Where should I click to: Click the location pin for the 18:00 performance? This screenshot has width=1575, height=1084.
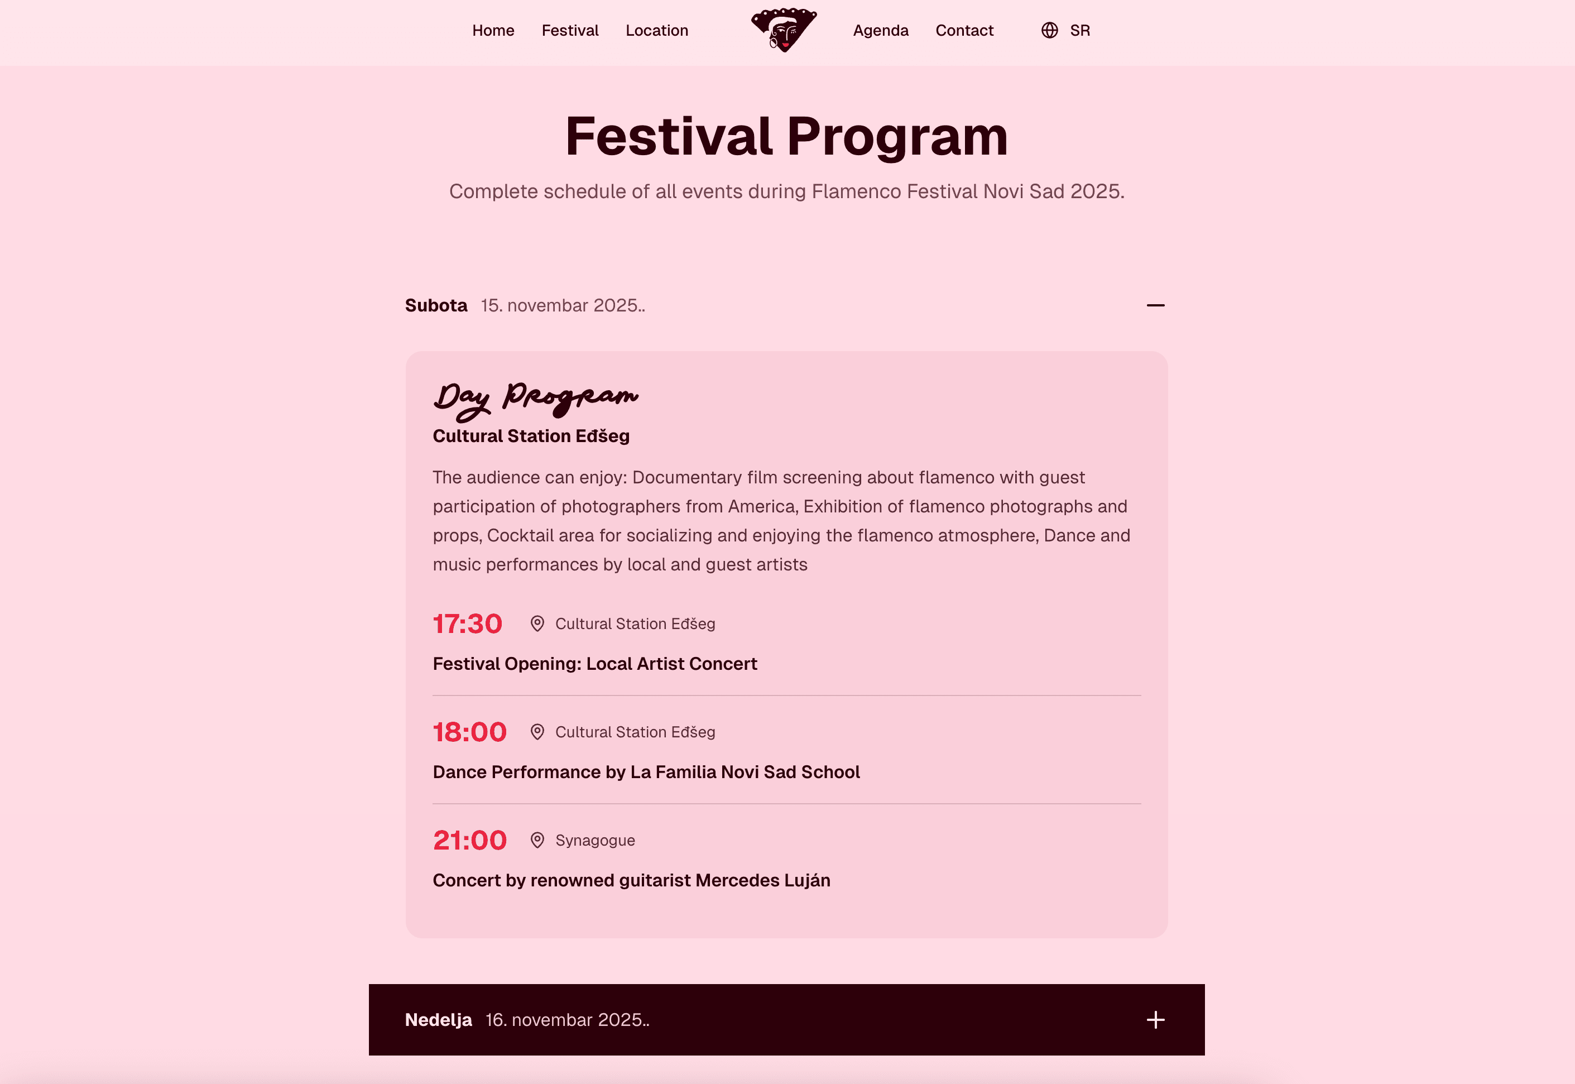(x=539, y=732)
